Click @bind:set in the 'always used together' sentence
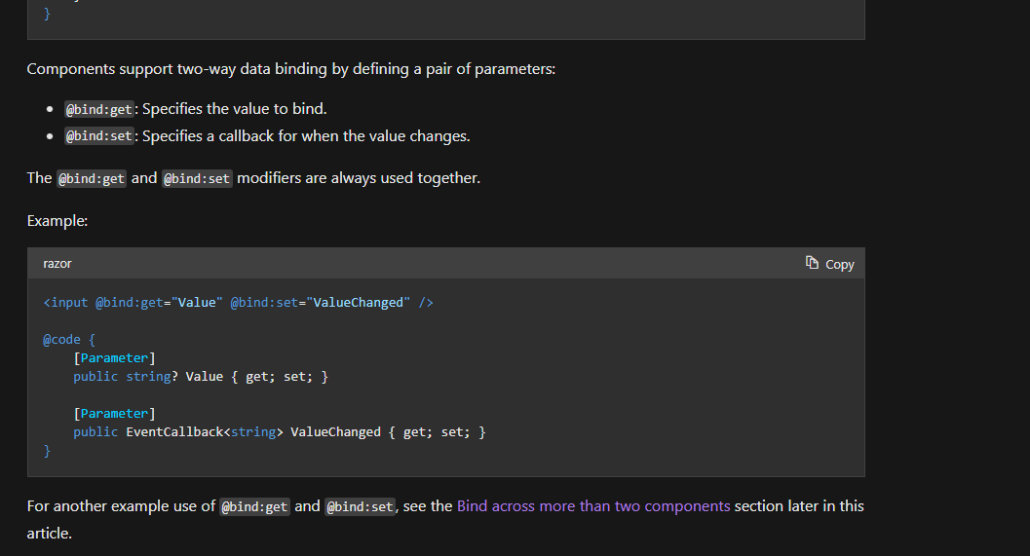The height and width of the screenshot is (556, 1030). tap(197, 178)
